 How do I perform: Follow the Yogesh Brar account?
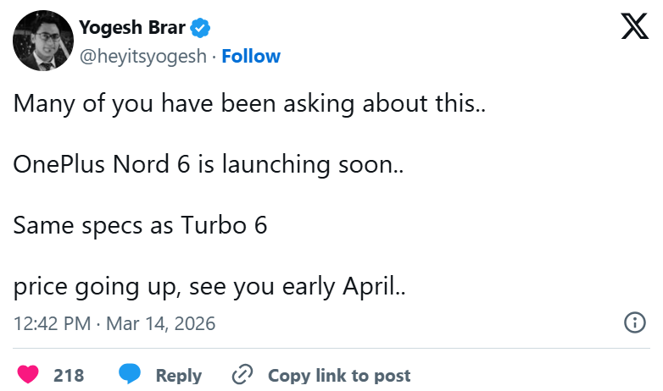tap(251, 57)
